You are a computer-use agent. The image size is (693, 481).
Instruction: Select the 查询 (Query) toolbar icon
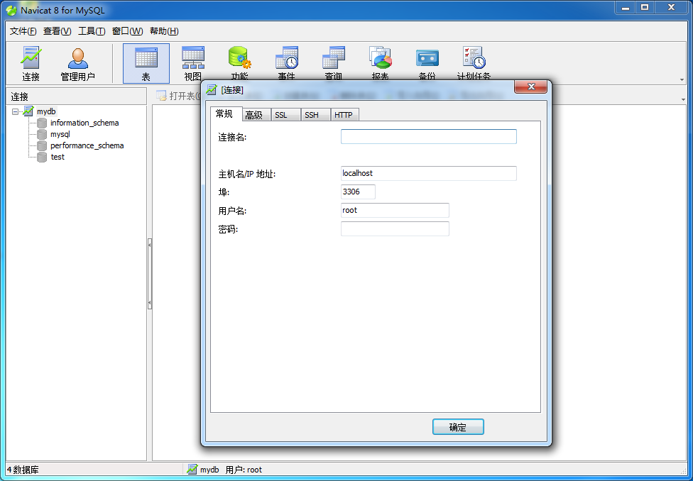(x=333, y=64)
